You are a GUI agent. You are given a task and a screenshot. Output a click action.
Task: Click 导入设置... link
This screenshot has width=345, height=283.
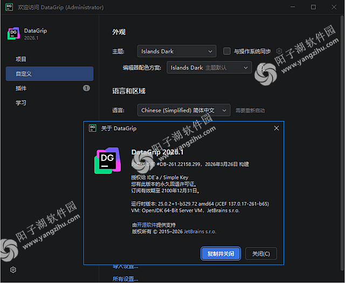tap(126, 266)
